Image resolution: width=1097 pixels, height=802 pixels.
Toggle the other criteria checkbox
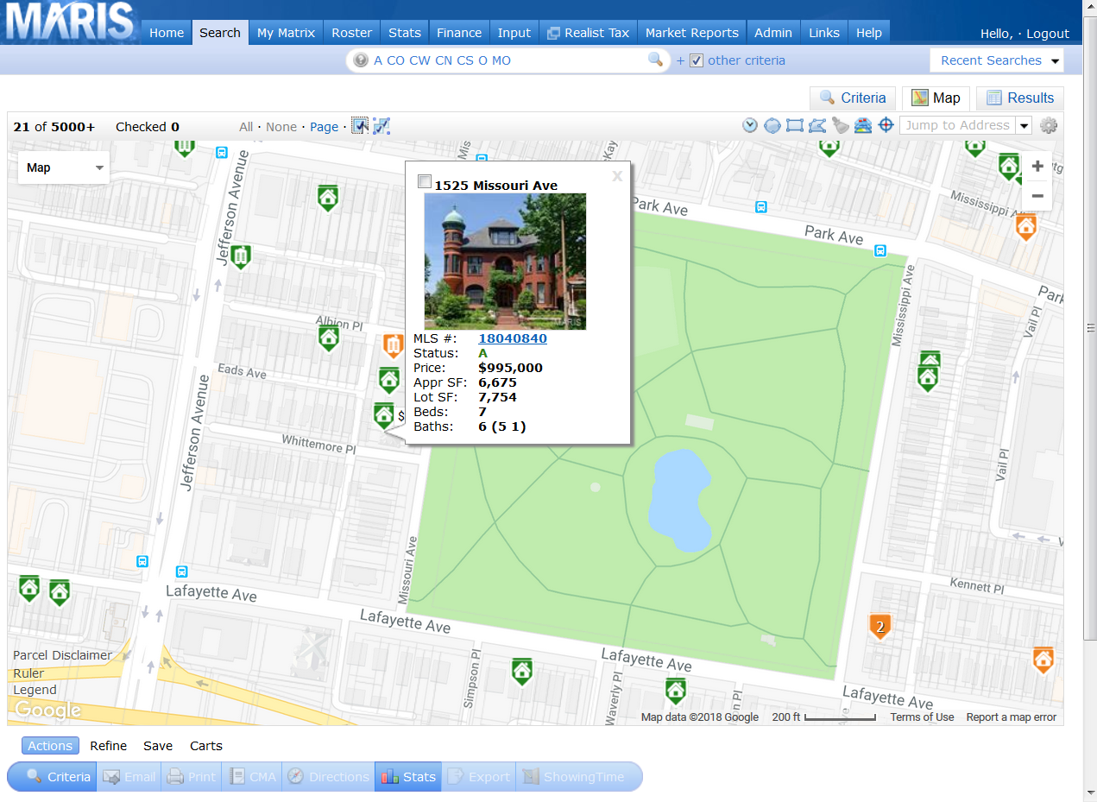[x=697, y=60]
